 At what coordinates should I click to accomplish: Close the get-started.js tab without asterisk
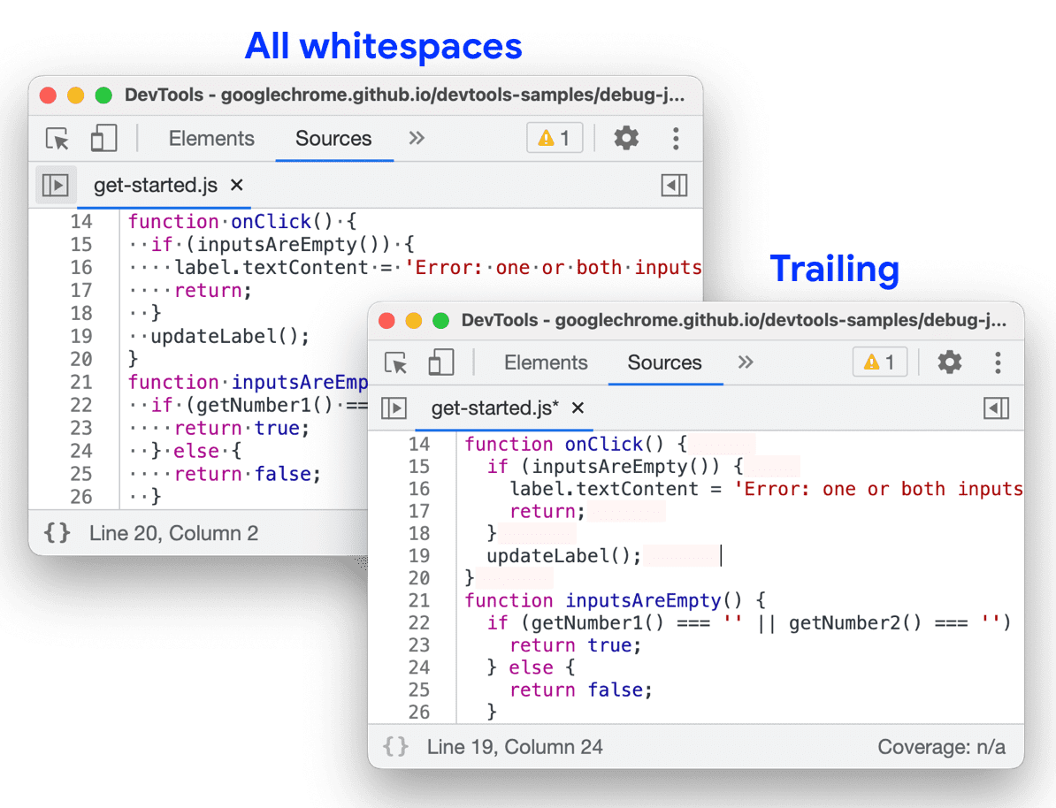coord(236,186)
